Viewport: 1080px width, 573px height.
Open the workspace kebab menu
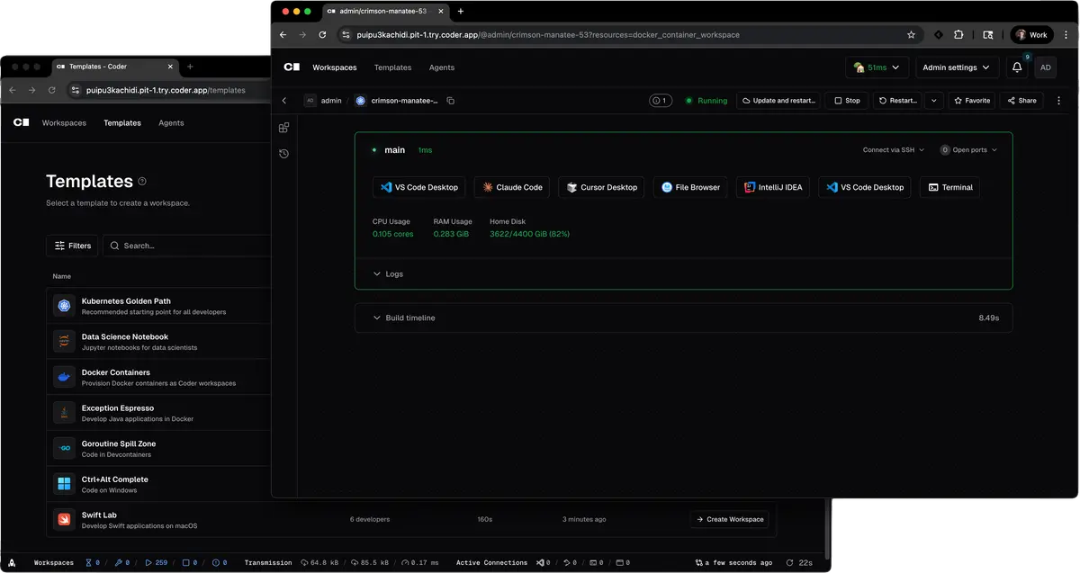coord(1058,101)
